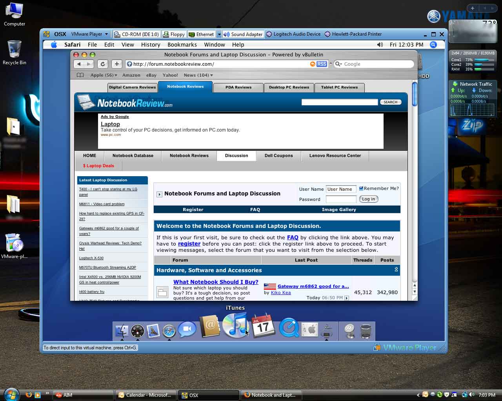Expand hidden system tray icons
The height and width of the screenshot is (401, 502).
click(x=418, y=395)
